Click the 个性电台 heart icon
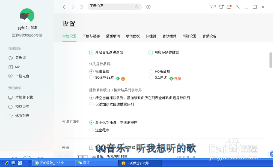The width and height of the screenshot is (273, 167). pos(10,76)
